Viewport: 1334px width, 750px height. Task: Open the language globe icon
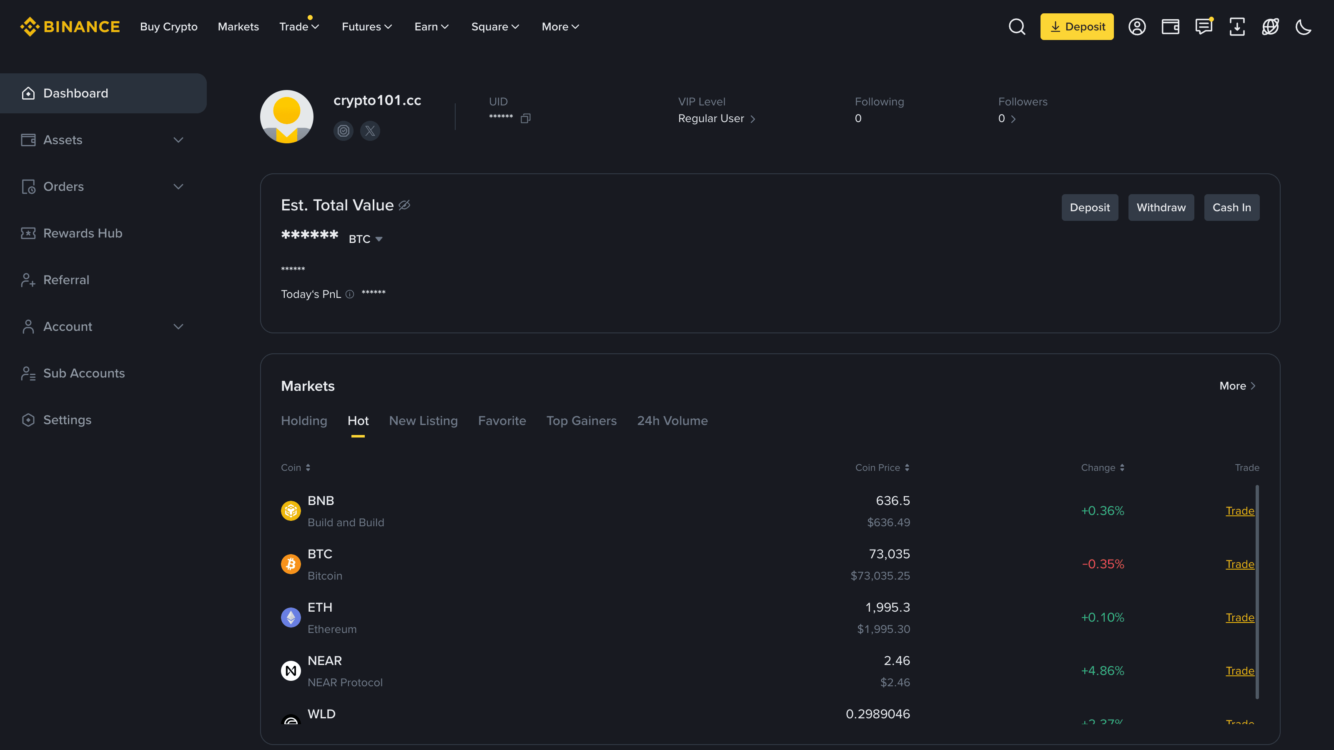[x=1270, y=26]
